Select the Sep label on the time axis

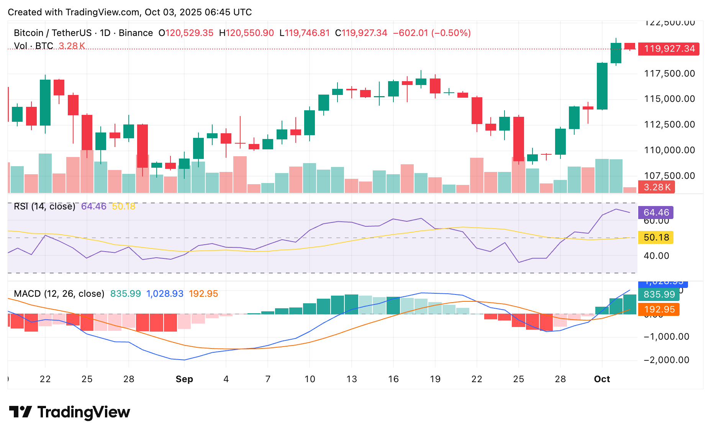pyautogui.click(x=185, y=379)
